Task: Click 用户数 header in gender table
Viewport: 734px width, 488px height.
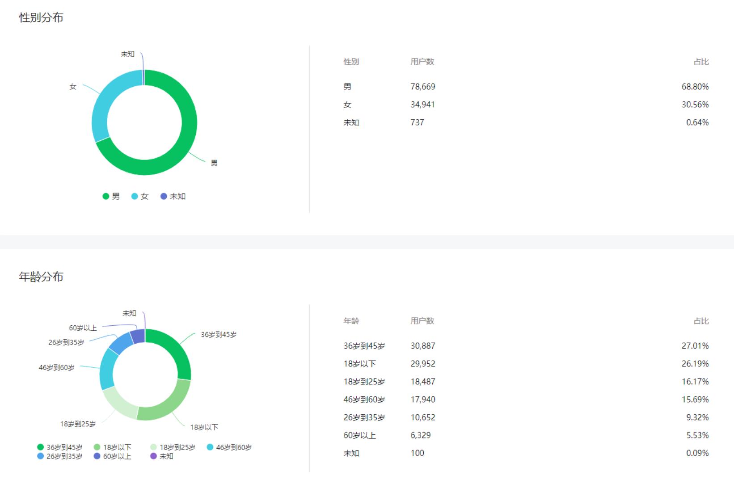Action: tap(422, 62)
